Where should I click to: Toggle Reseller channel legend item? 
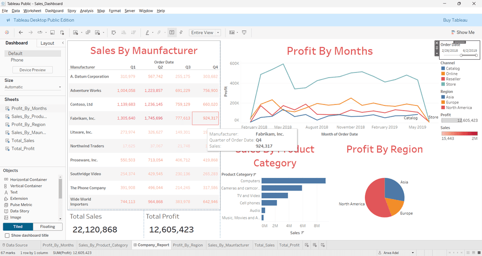coord(451,79)
